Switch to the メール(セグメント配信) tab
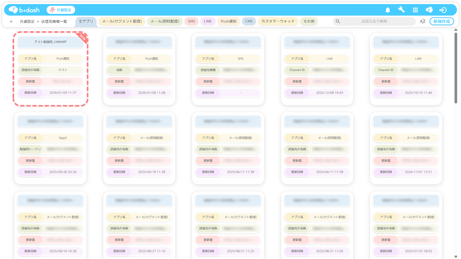Screen dimensions: 461x259 click(x=122, y=21)
